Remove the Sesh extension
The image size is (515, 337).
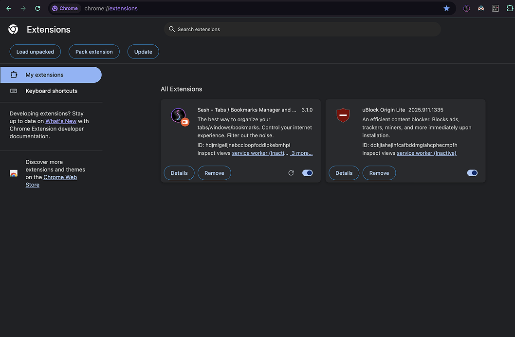[214, 173]
